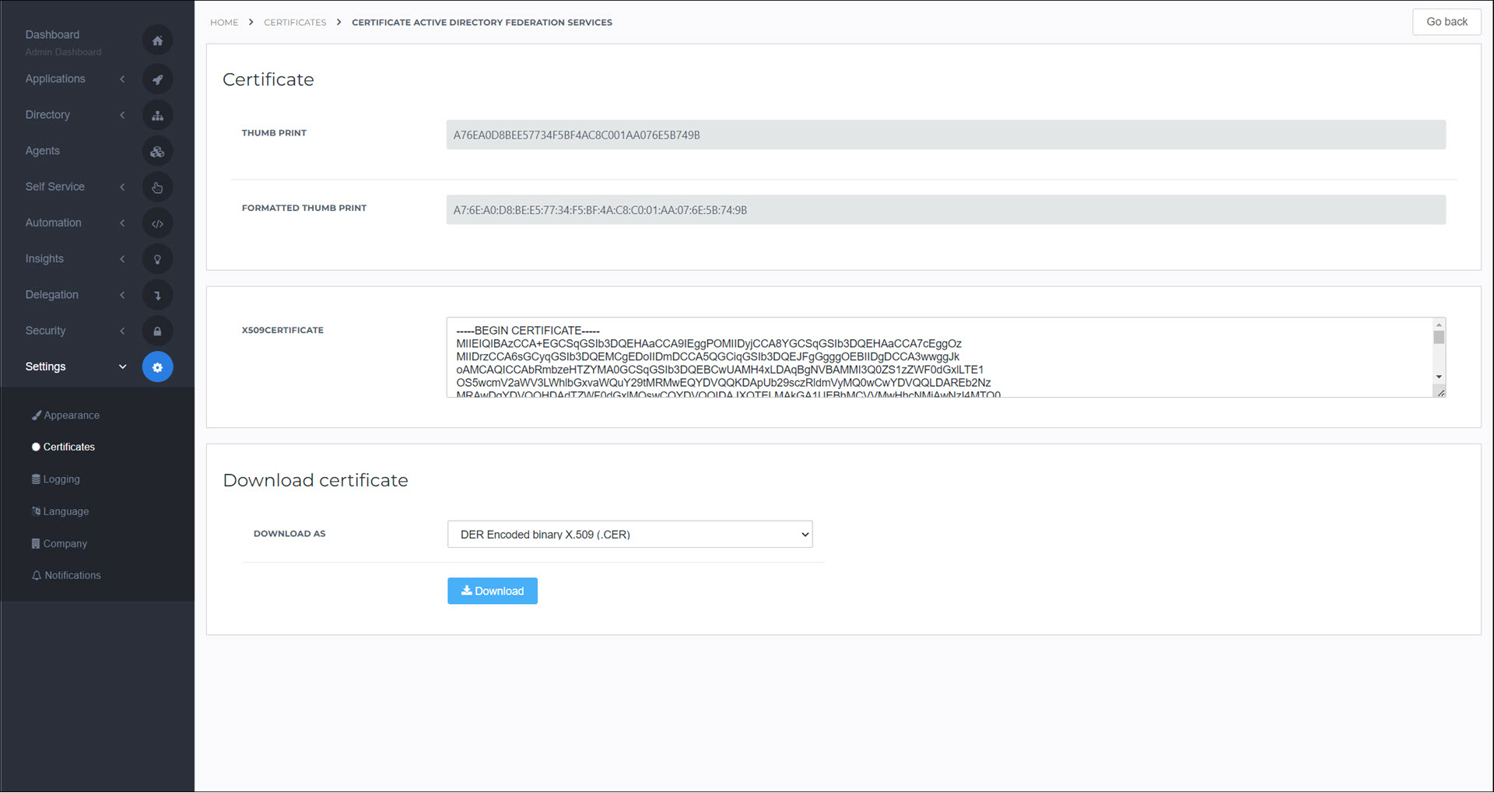Click the Insights lightbulb icon
The image size is (1494, 793).
click(157, 259)
